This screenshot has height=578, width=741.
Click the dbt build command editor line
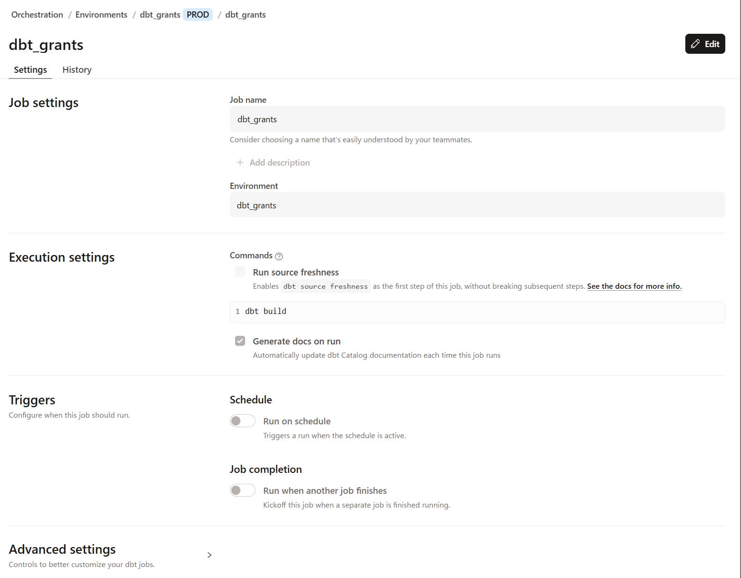pyautogui.click(x=477, y=312)
